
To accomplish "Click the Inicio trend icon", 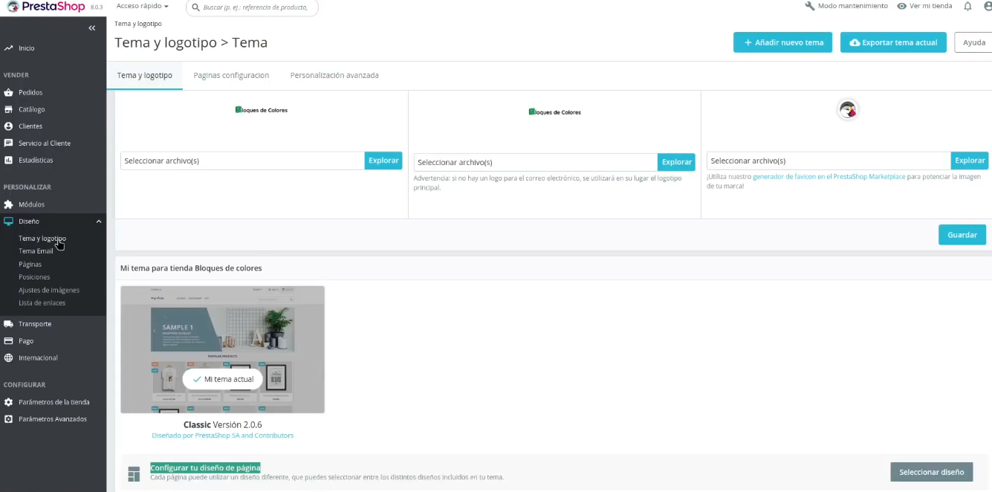I will pos(8,48).
